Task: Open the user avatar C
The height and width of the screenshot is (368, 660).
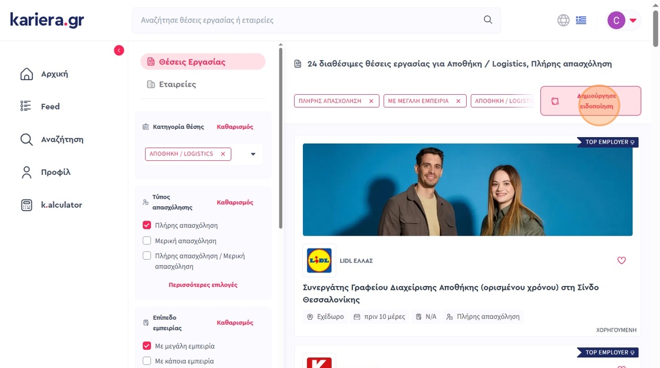Action: click(616, 20)
